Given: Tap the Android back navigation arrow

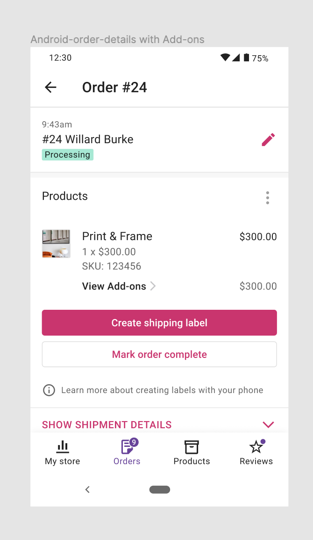Looking at the screenshot, I should [87, 489].
